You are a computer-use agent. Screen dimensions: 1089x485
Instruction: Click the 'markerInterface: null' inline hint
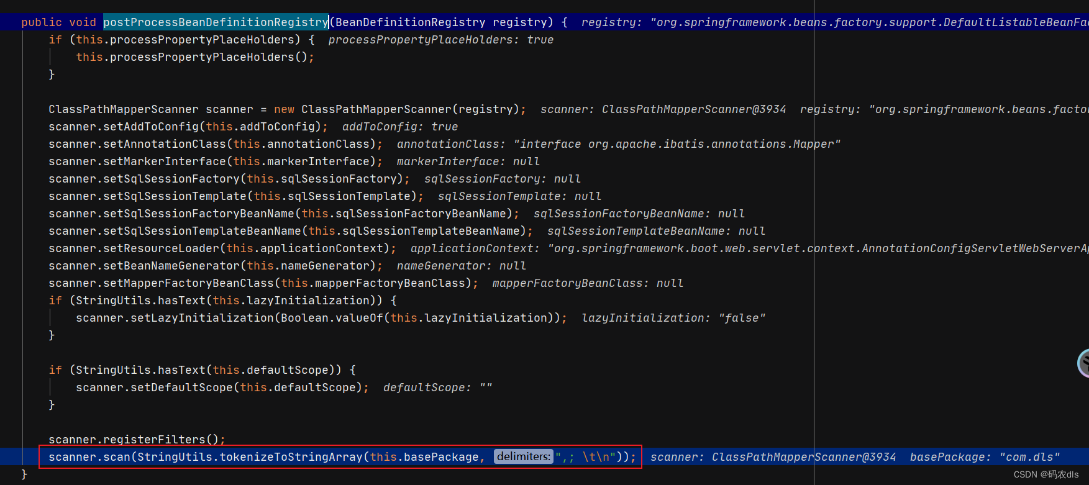(x=468, y=161)
